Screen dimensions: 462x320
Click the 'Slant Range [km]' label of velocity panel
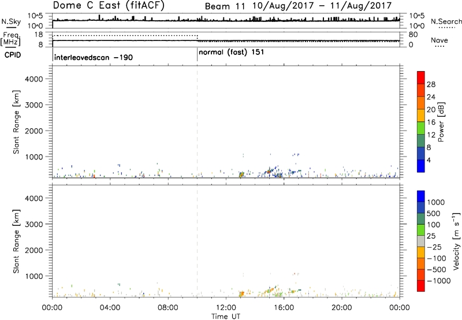click(x=16, y=241)
